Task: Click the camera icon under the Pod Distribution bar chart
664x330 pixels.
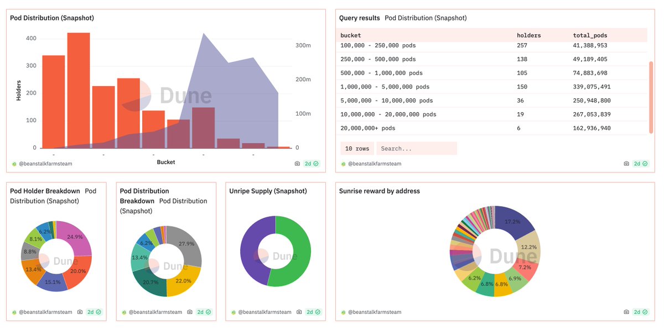Action: 297,164
